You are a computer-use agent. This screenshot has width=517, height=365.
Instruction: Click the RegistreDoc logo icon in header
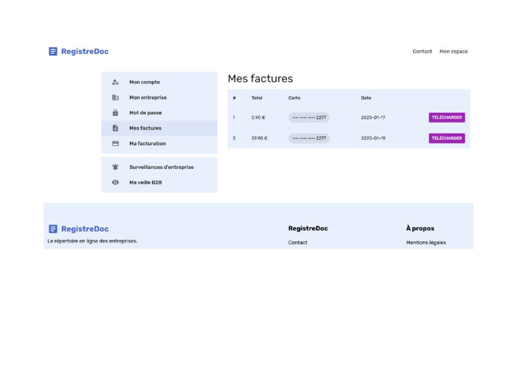[x=53, y=52]
